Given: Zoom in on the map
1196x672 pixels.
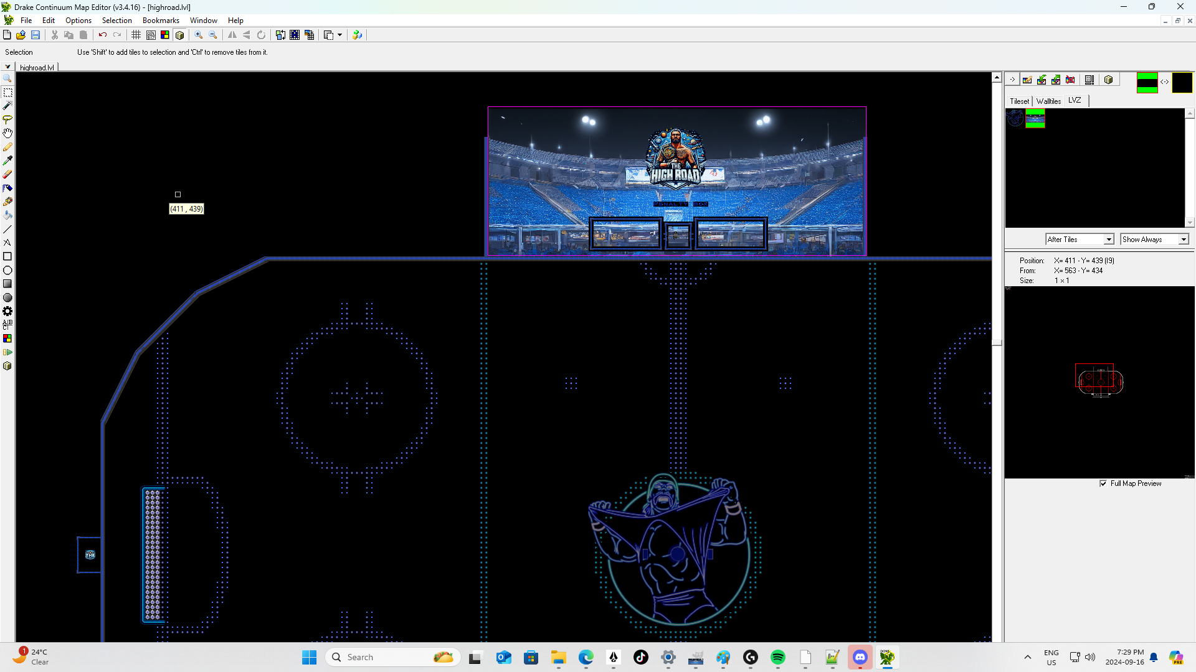Looking at the screenshot, I should 199,35.
